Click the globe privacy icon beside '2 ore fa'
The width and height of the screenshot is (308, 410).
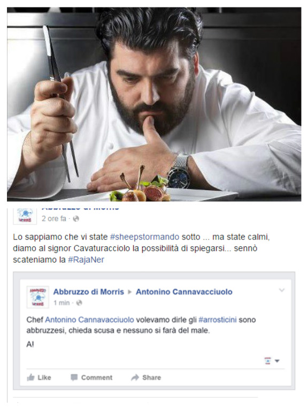pos(76,219)
